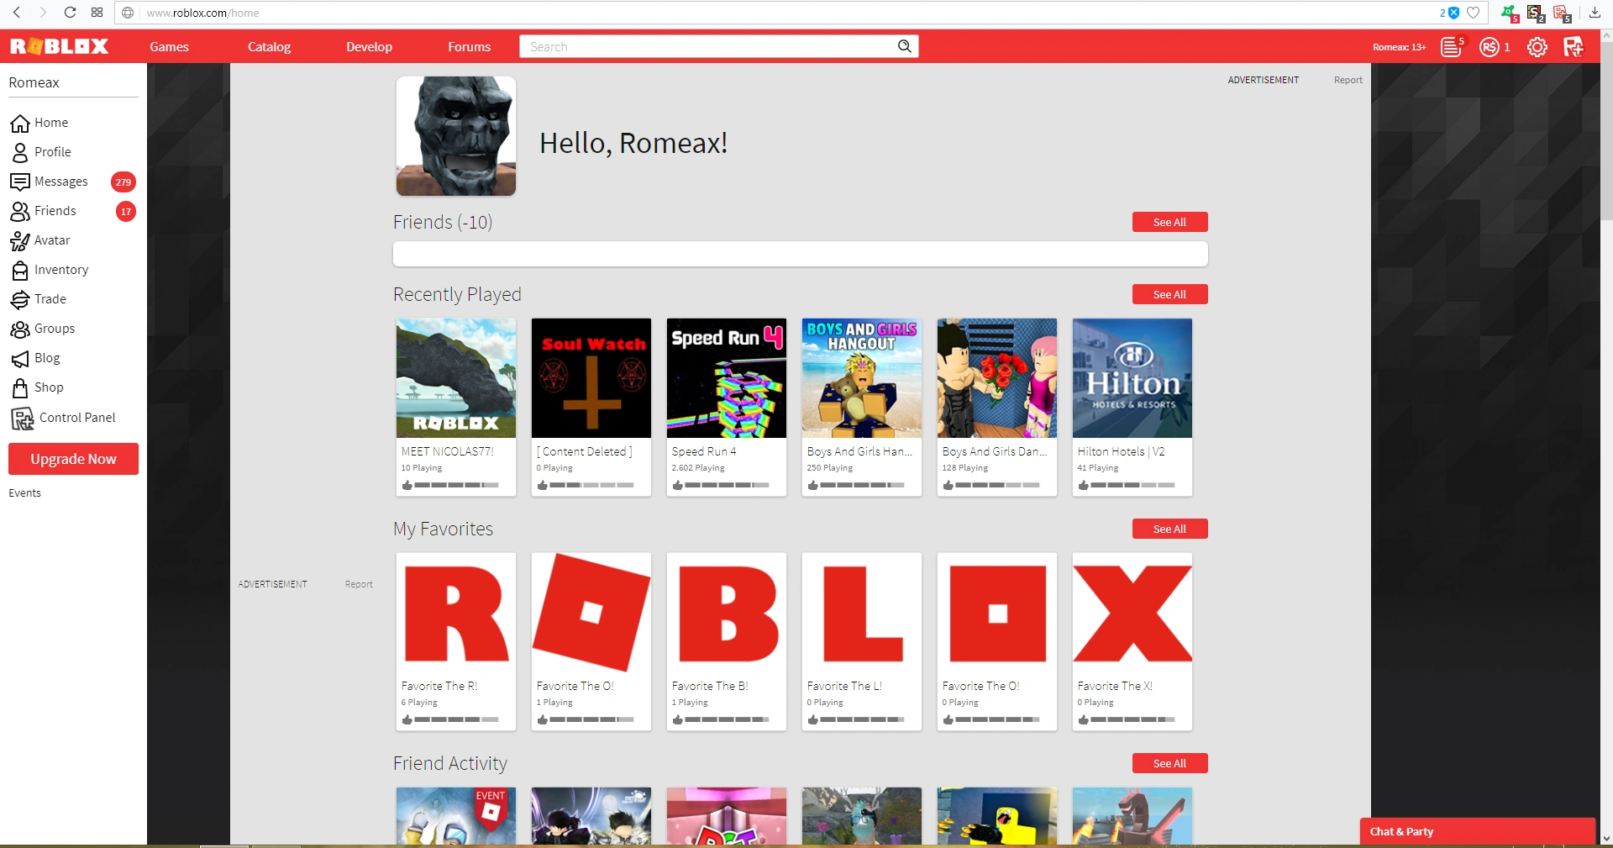This screenshot has height=848, width=1613.
Task: Open the Forums tab in the header
Action: tap(469, 47)
